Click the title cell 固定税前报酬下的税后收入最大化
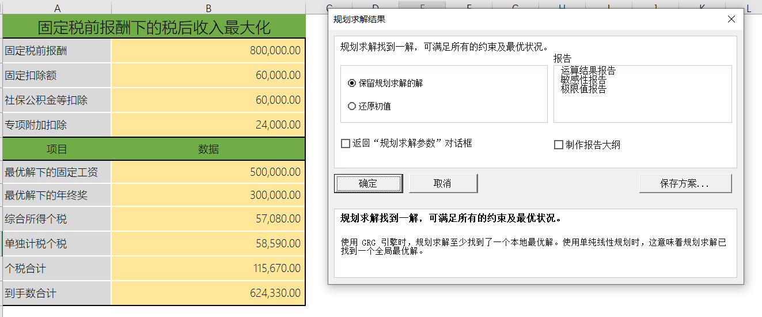Viewport: 762px width, 317px height. 154,27
